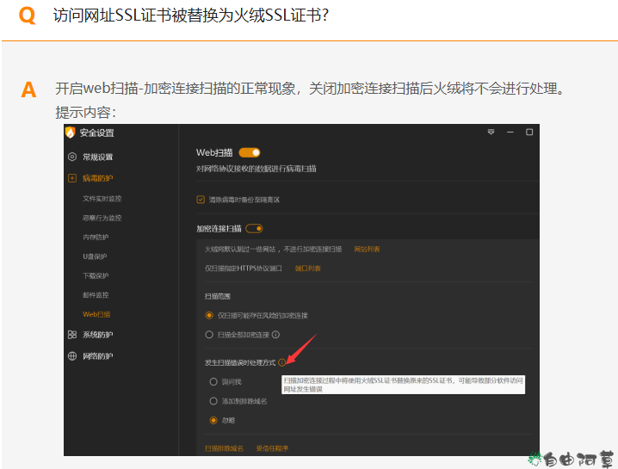Click the 安全设置 window title

pos(97,133)
